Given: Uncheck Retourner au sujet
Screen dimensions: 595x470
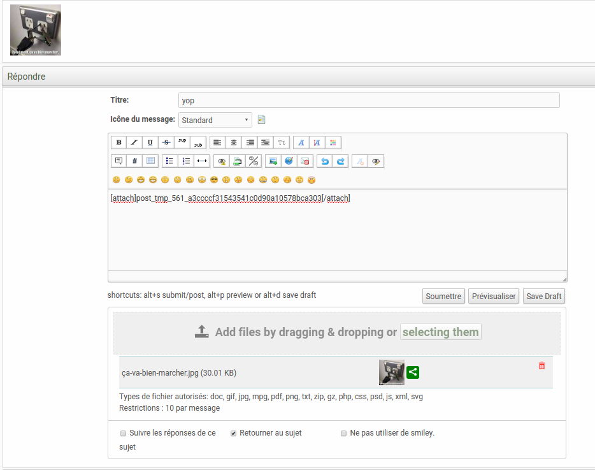Looking at the screenshot, I should point(234,433).
